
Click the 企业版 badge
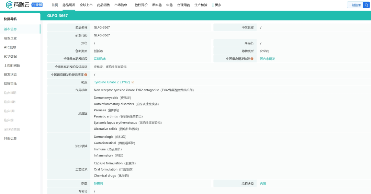[x=37, y=5]
